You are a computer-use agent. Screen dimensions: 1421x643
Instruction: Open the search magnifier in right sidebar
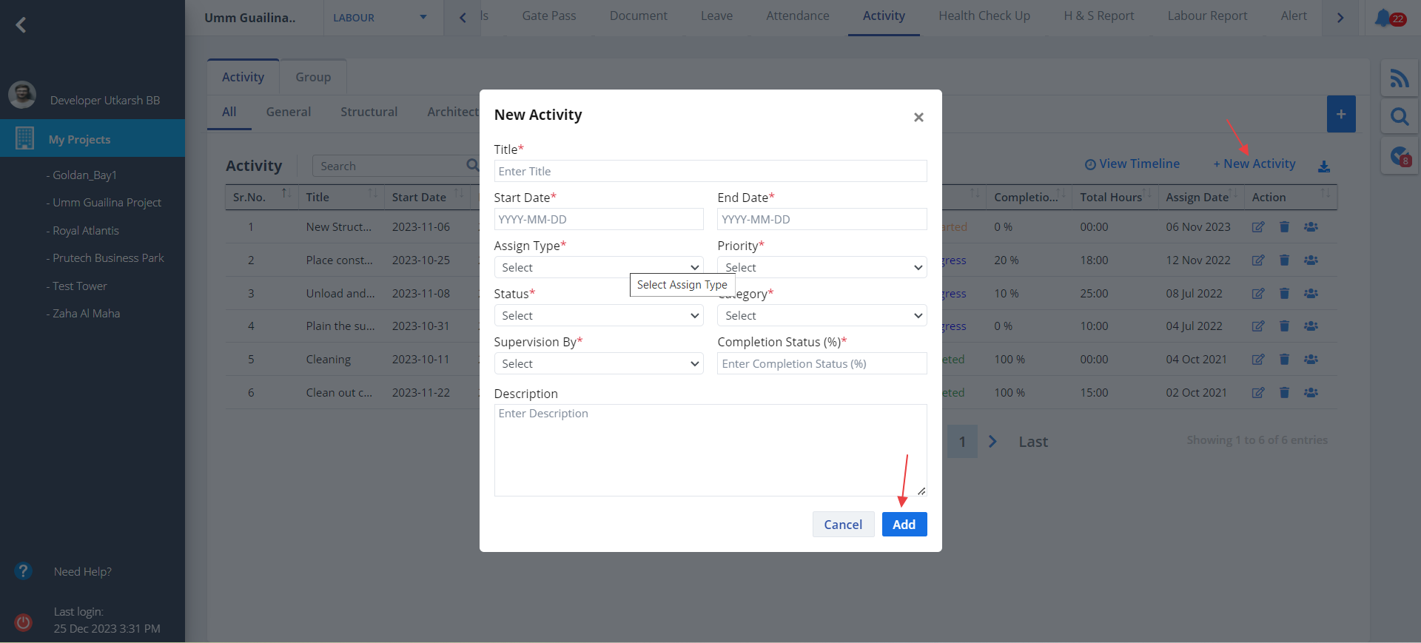pos(1399,116)
